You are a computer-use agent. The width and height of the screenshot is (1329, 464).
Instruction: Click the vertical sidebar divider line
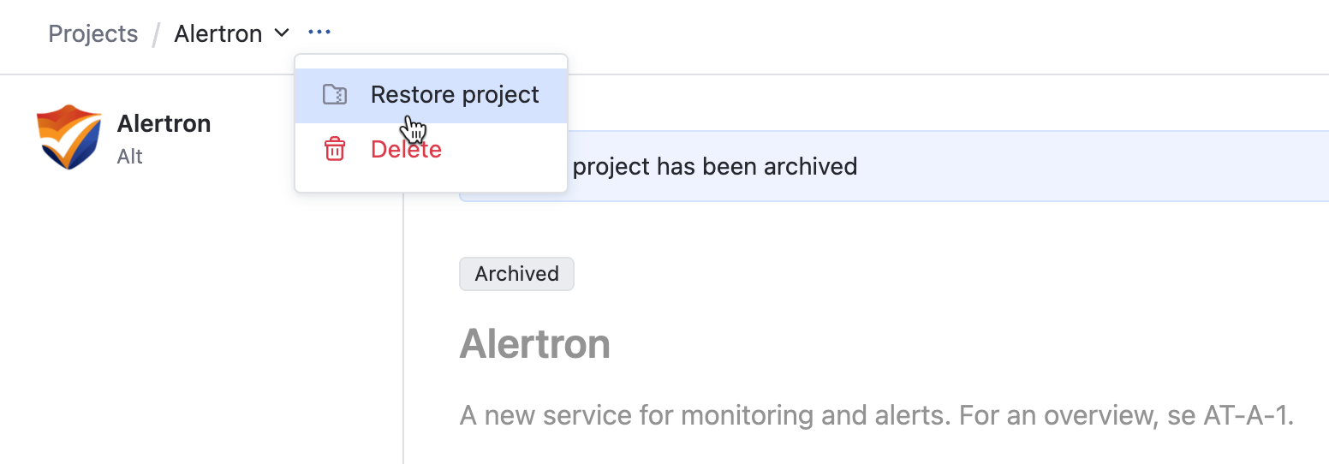pos(403,342)
